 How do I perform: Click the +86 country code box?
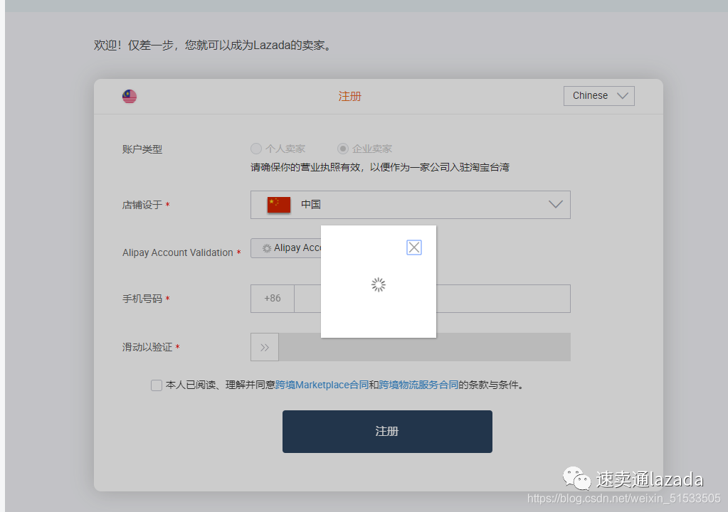click(x=273, y=298)
